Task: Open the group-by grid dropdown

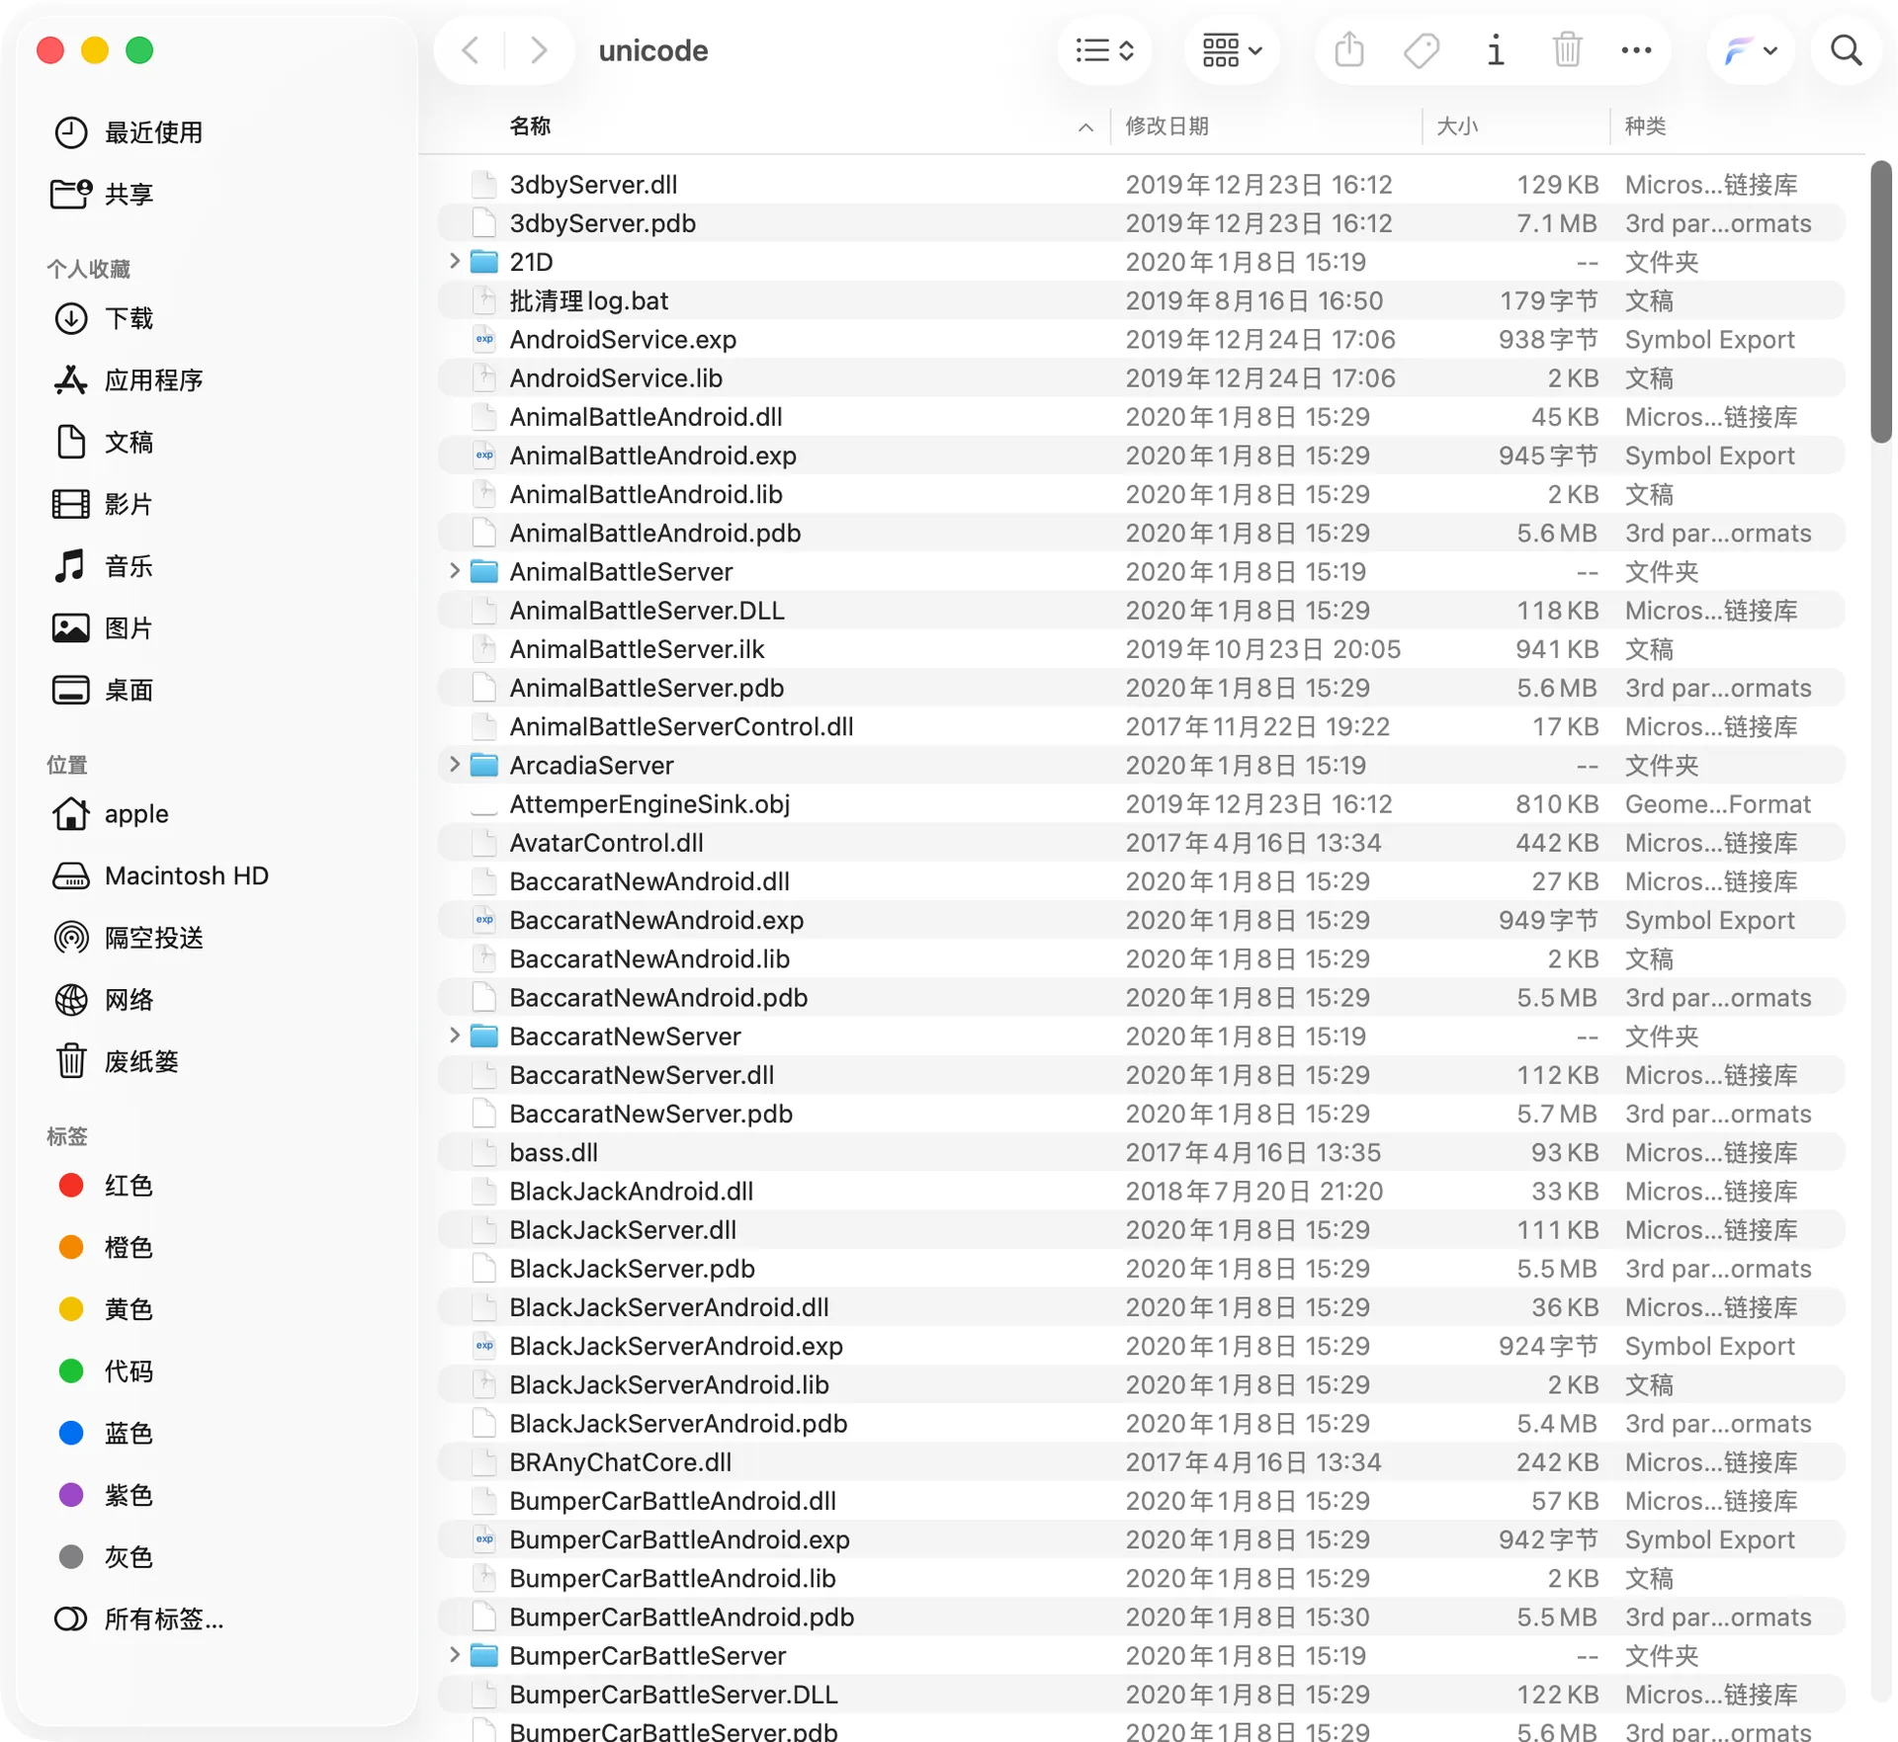Action: click(1231, 50)
